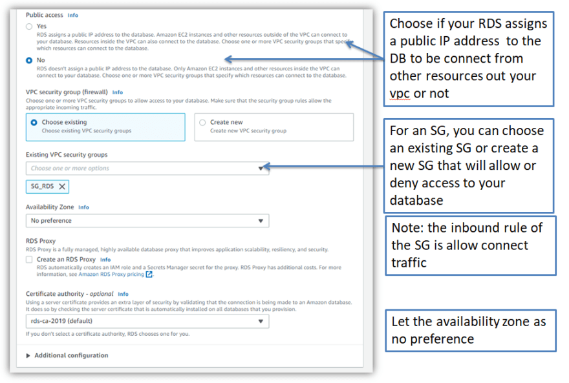Image resolution: width=569 pixels, height=383 pixels.
Task: Click the external link icon after Proxy pricing
Action: (x=149, y=274)
